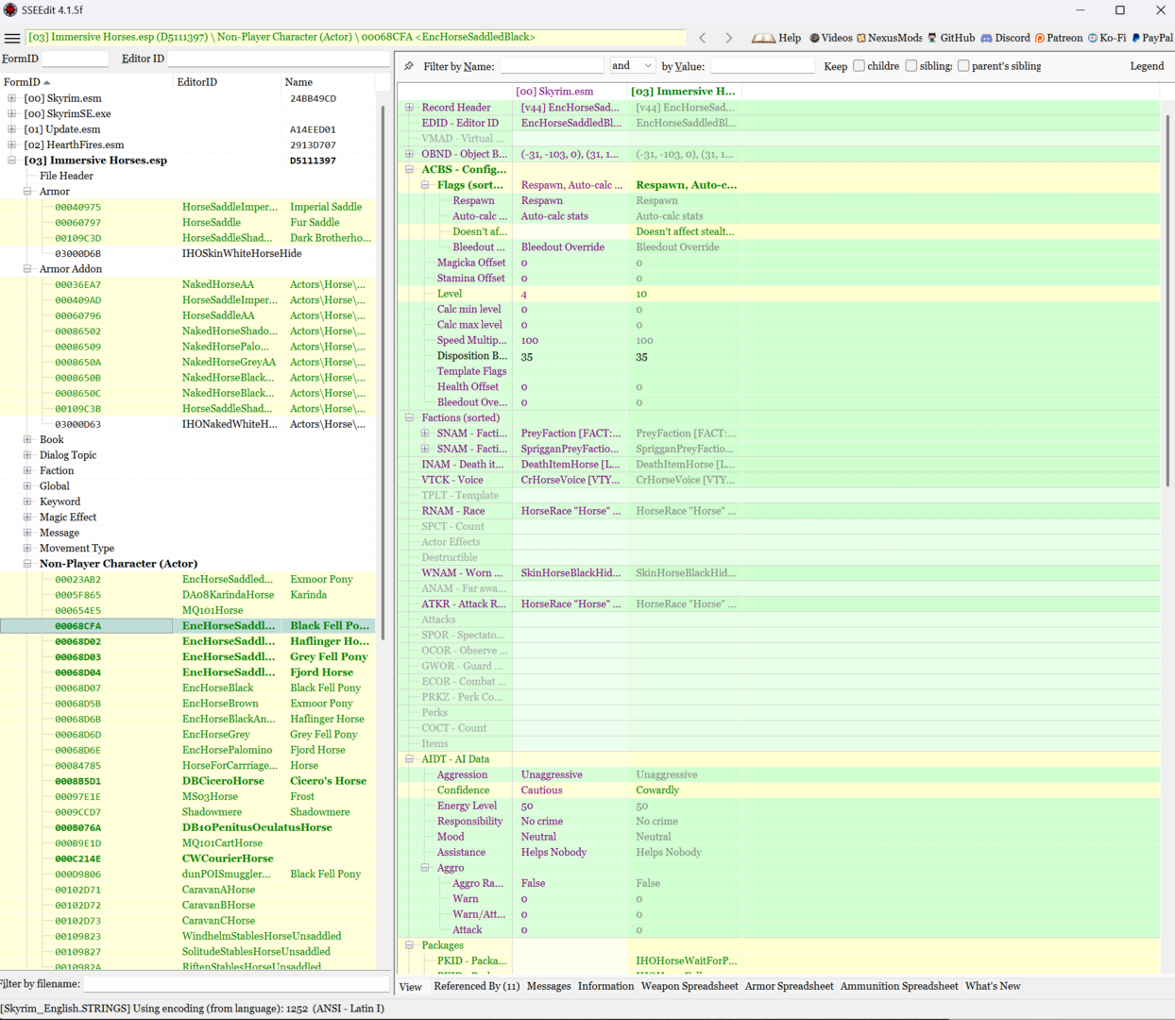The height and width of the screenshot is (1020, 1175).
Task: Enable the Keep siblings checkbox
Action: pos(911,66)
